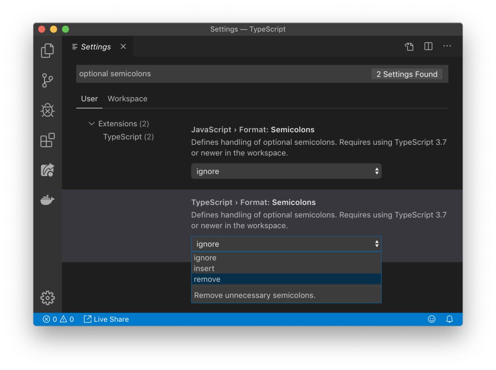496x370 pixels.
Task: Select Extensions (2) in the settings tree
Action: (x=124, y=124)
